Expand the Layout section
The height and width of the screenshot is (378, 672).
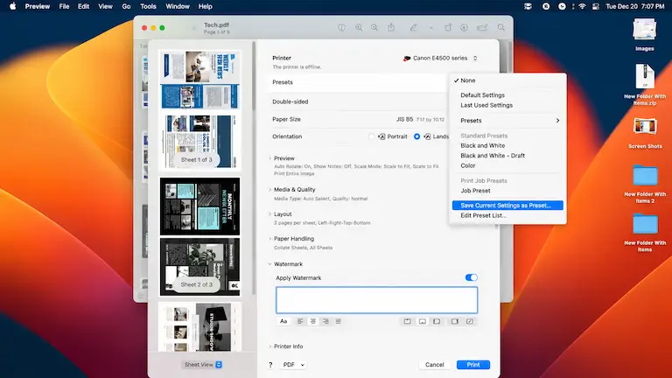(x=270, y=213)
